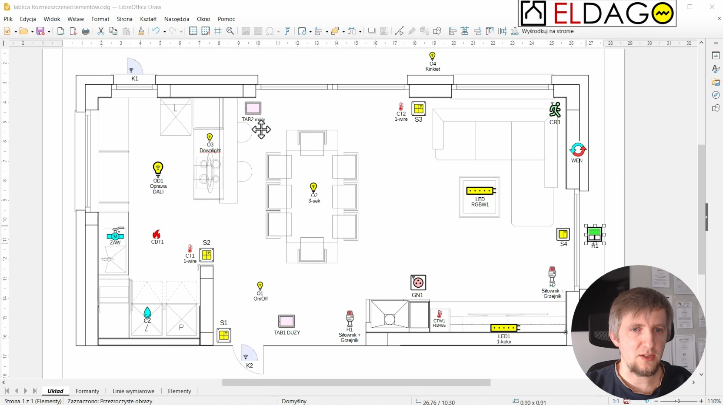Open the Kształt menu
This screenshot has width=723, height=405.
148,19
